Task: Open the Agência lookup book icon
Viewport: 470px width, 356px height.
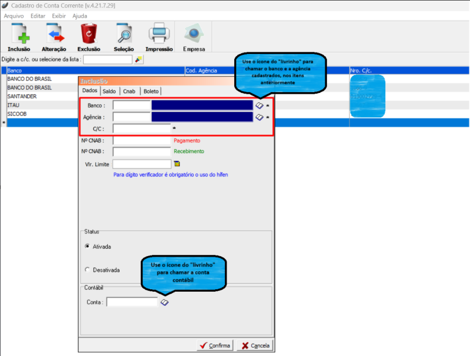Action: (x=260, y=117)
